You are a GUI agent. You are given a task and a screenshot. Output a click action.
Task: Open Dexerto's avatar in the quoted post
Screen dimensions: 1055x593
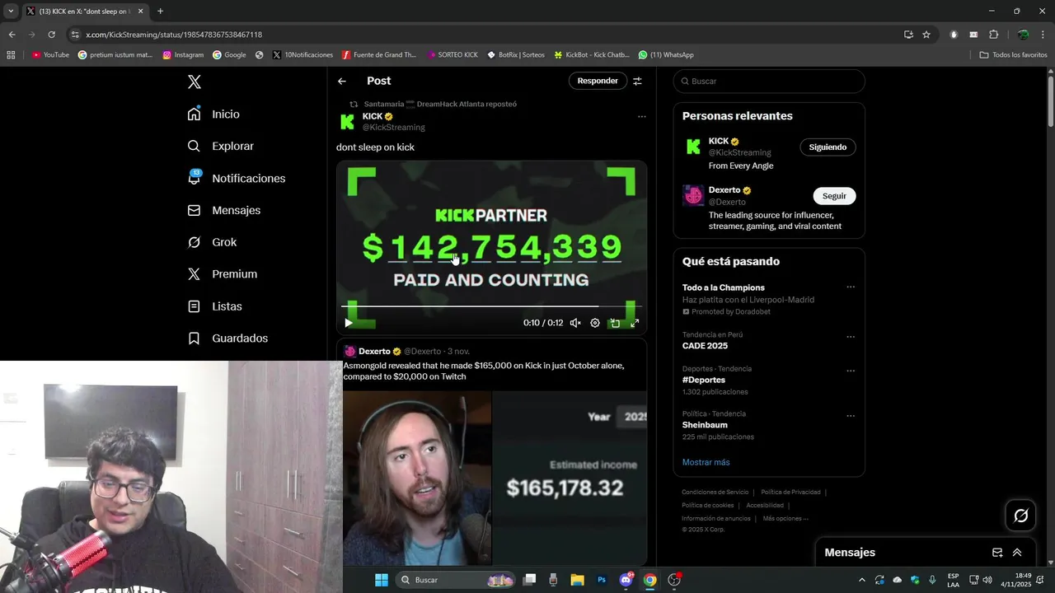click(x=349, y=351)
